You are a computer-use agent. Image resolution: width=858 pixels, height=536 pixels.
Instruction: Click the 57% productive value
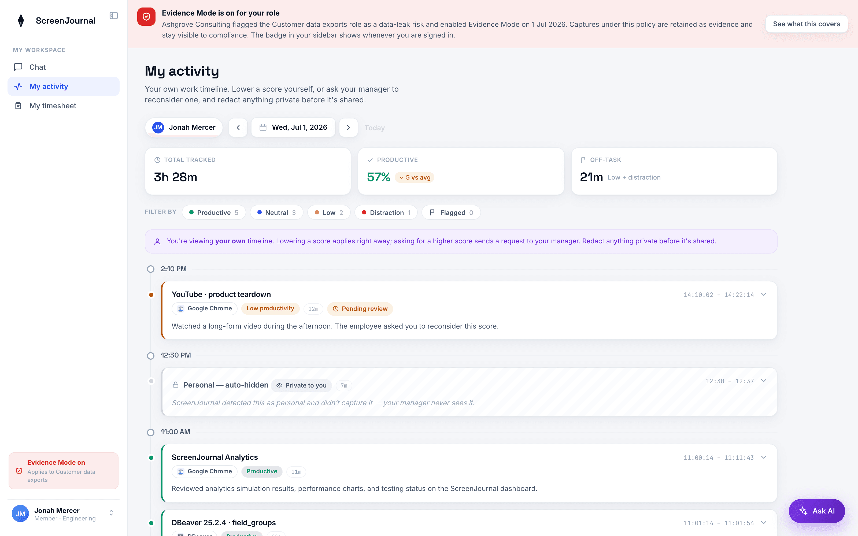[x=378, y=177]
